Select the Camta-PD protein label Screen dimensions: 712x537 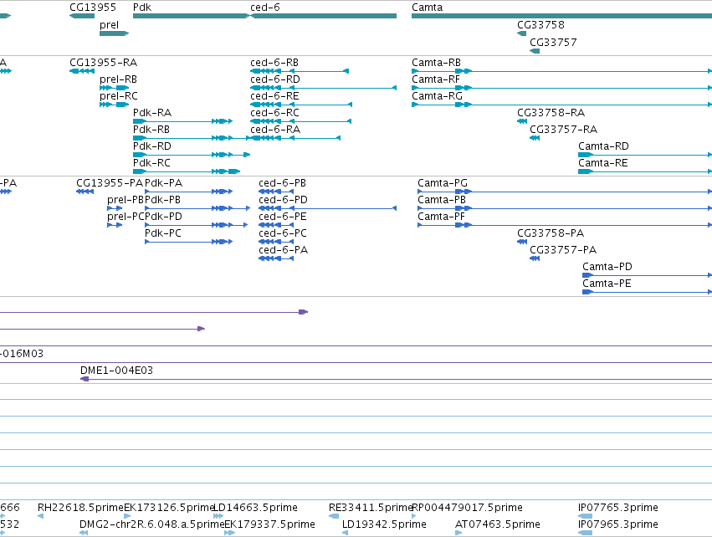607,268
